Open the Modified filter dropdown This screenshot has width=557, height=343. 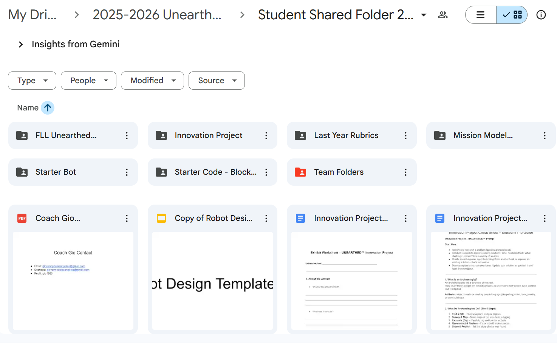click(152, 81)
